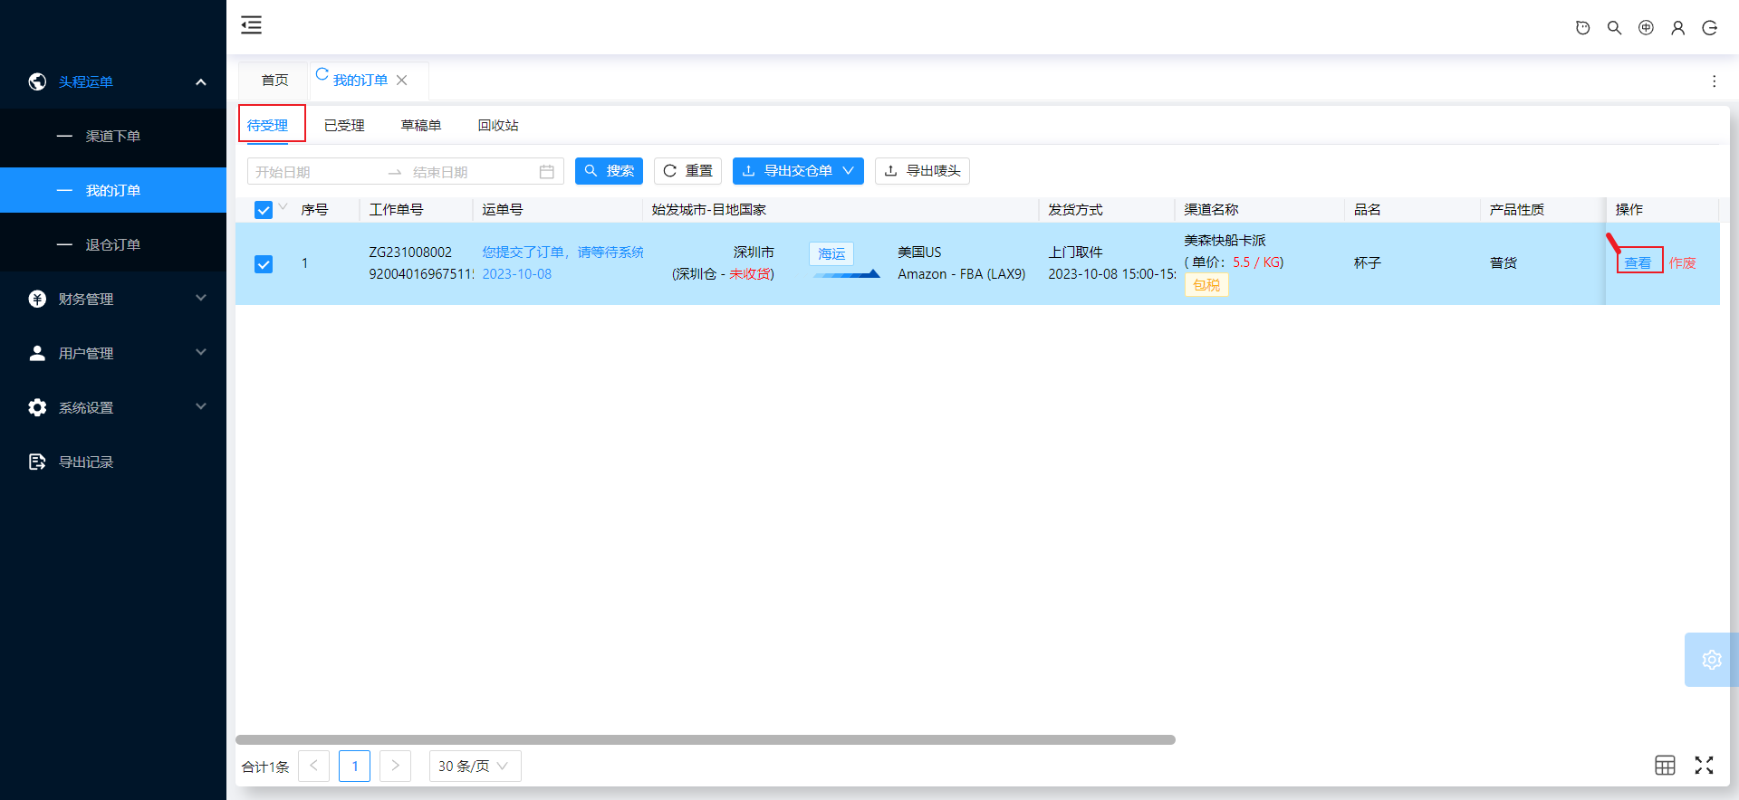Select 我的订单 in the sidebar

[x=113, y=190]
